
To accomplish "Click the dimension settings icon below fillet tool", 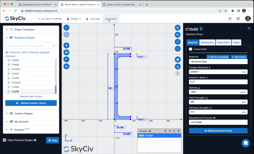I will (x=66, y=66).
